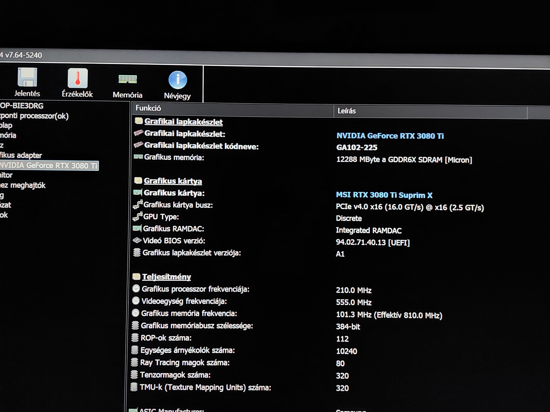Viewport: 550px width, 412px height.
Task: Click the folder icon of the Teljesítmény heading
Action: click(x=136, y=276)
